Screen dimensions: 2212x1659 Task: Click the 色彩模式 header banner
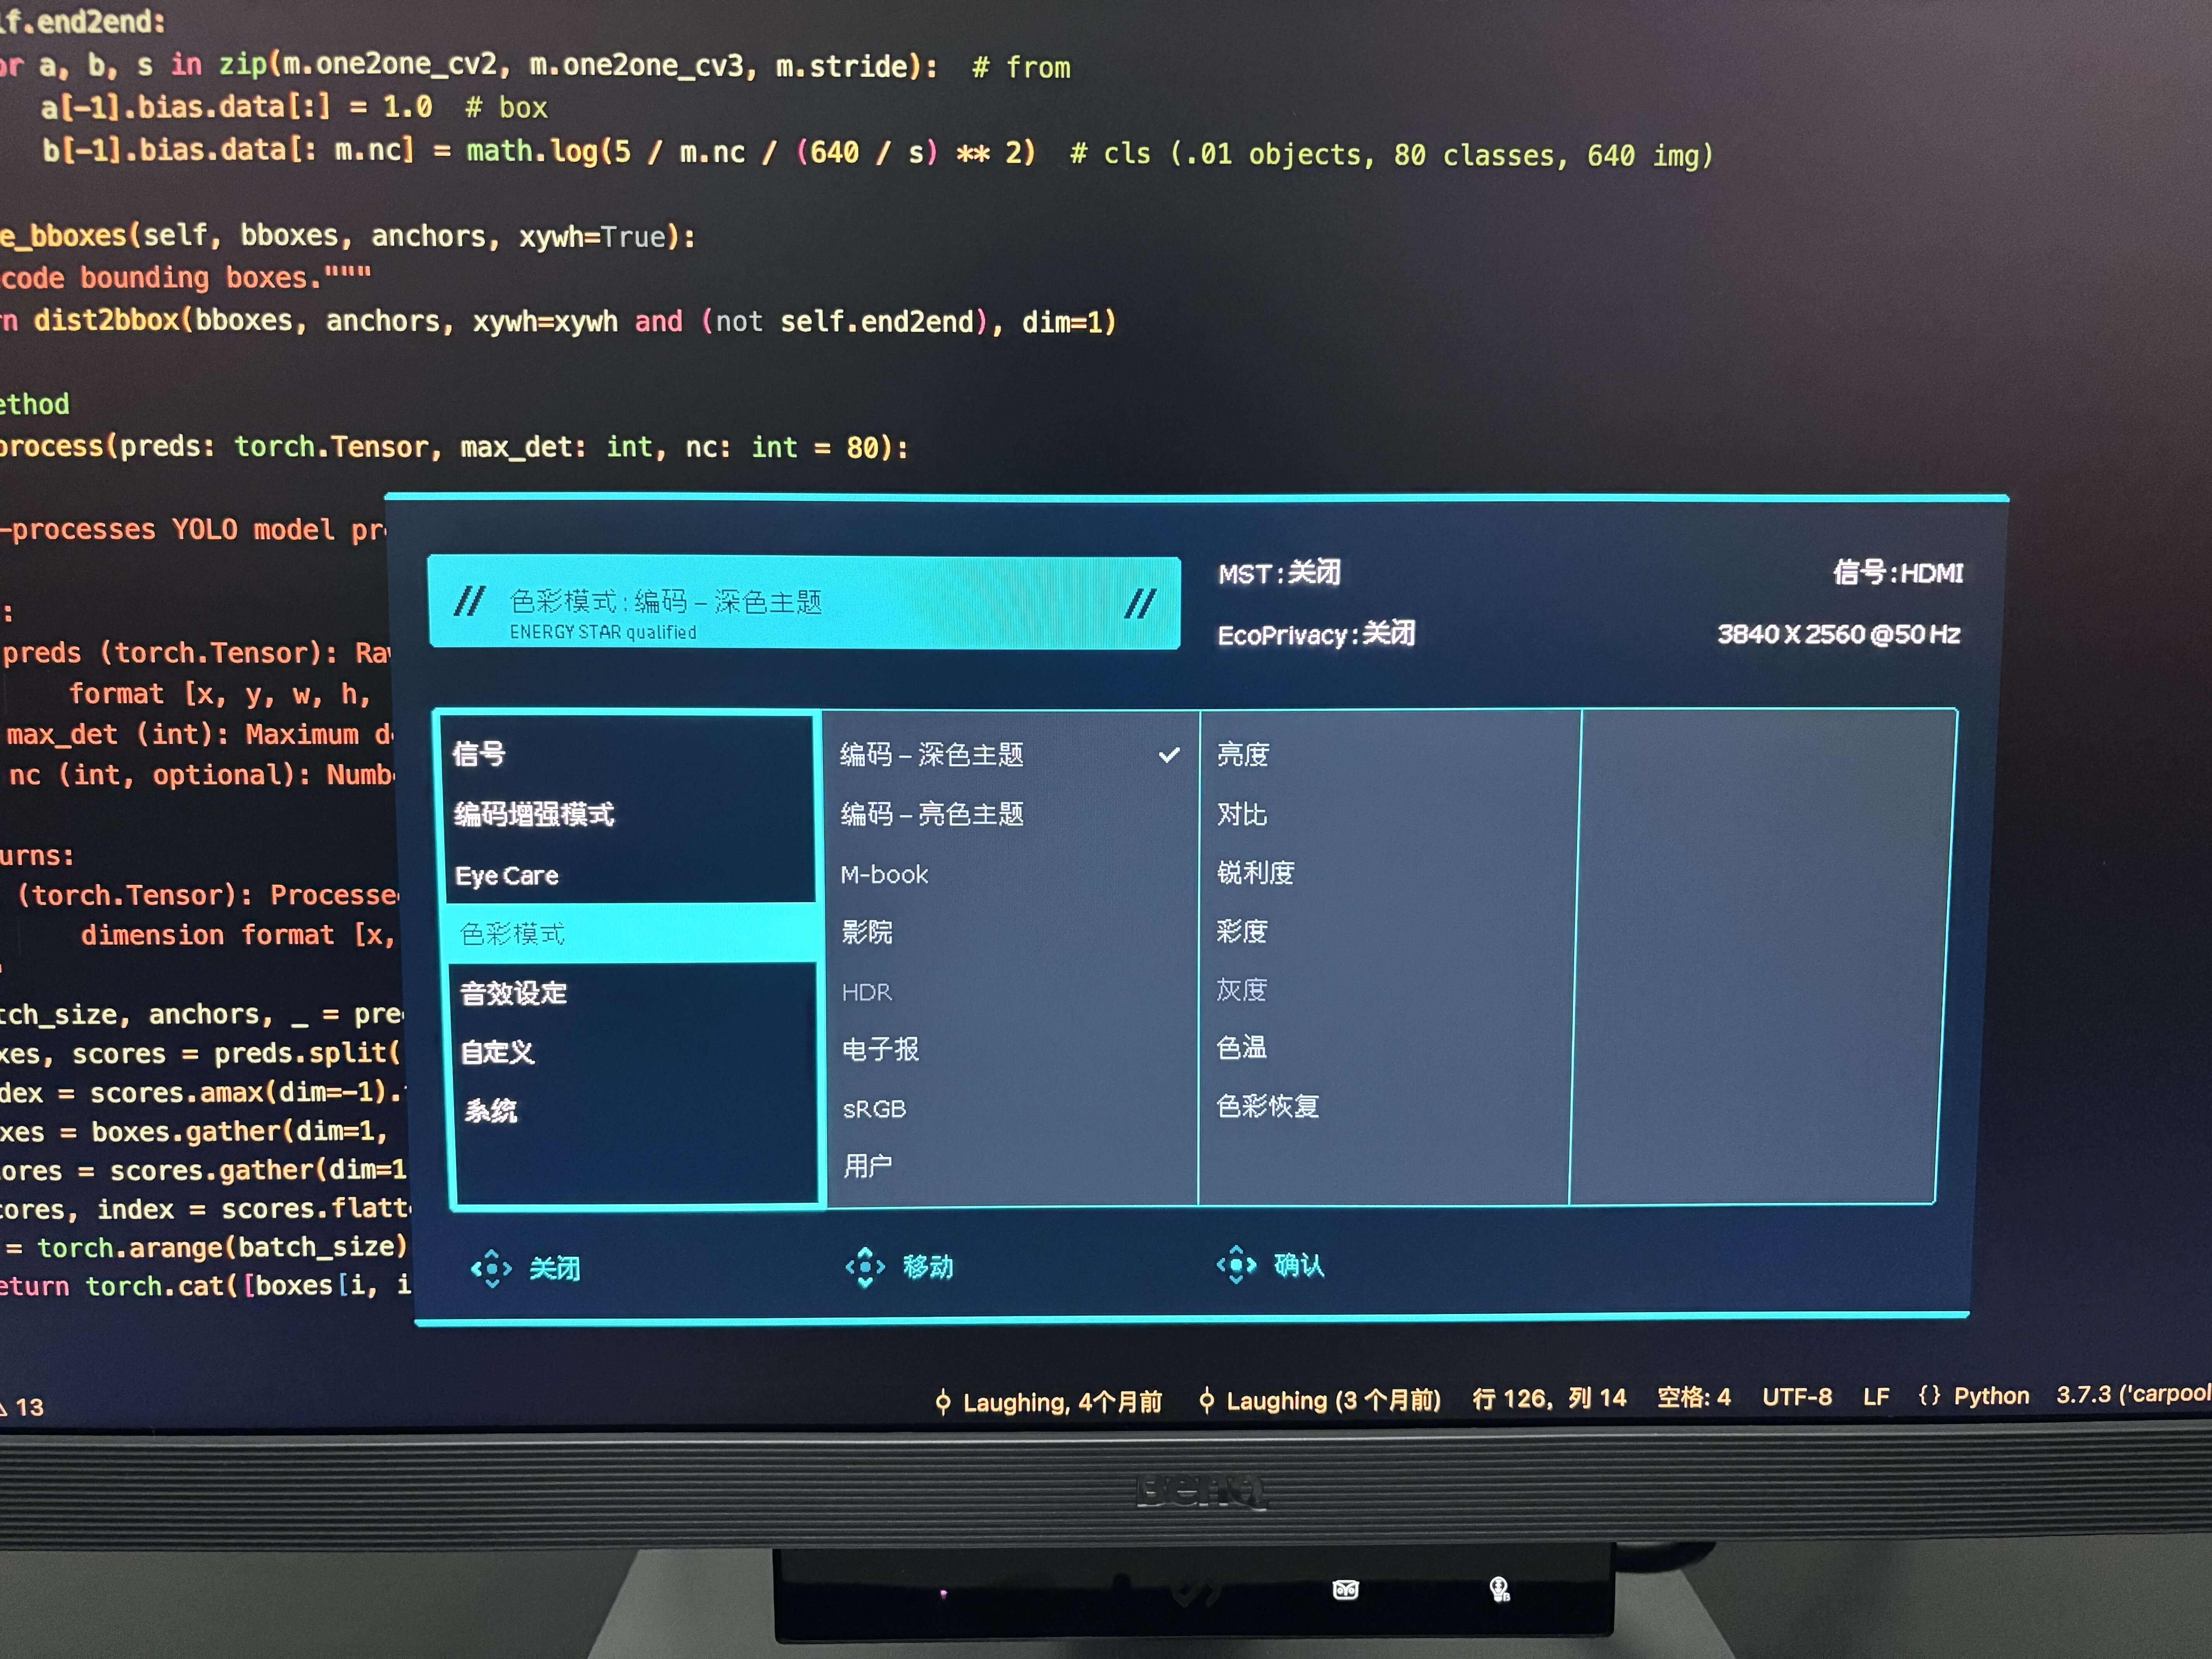coord(804,603)
